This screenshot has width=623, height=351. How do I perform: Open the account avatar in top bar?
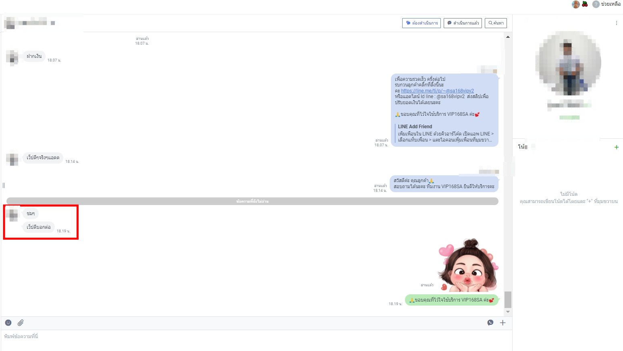pos(575,4)
